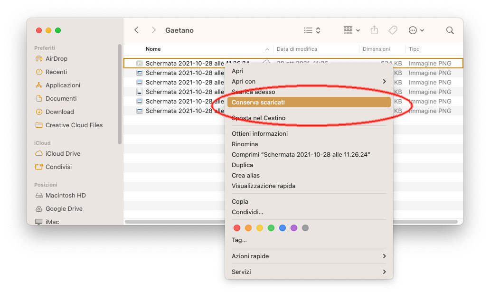Open Creative Cloud Files folder
The width and height of the screenshot is (490, 292).
(69, 125)
